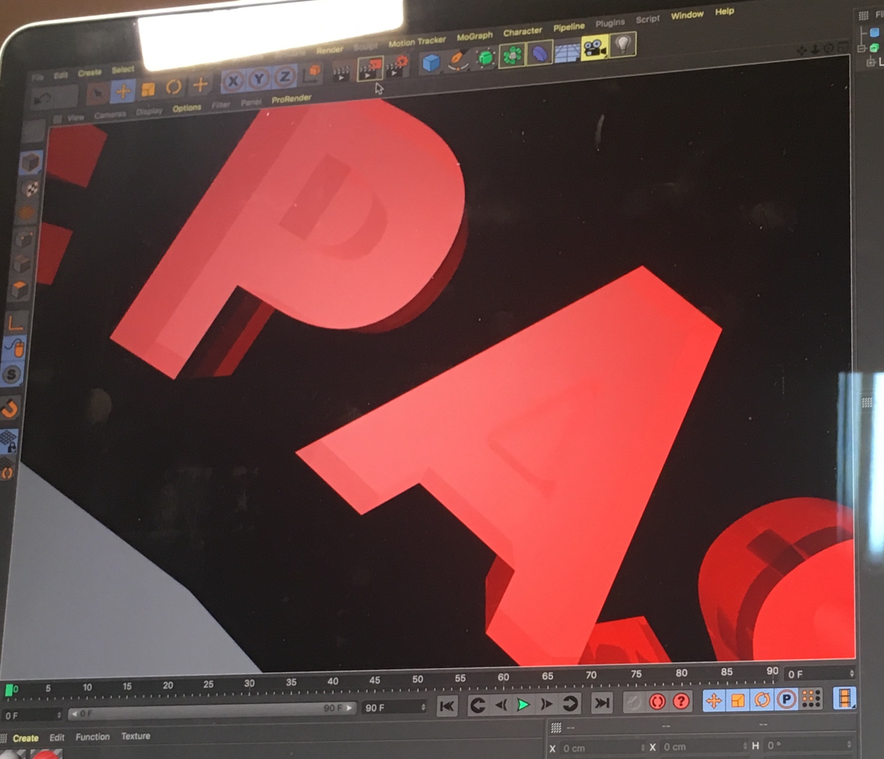Open the Help menu
Image resolution: width=884 pixels, height=759 pixels.
725,11
